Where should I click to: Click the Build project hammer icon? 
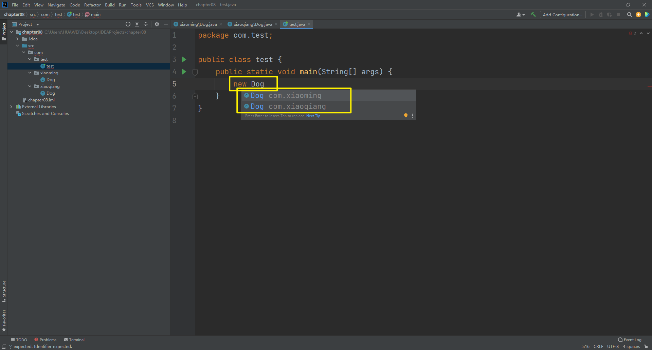click(533, 15)
